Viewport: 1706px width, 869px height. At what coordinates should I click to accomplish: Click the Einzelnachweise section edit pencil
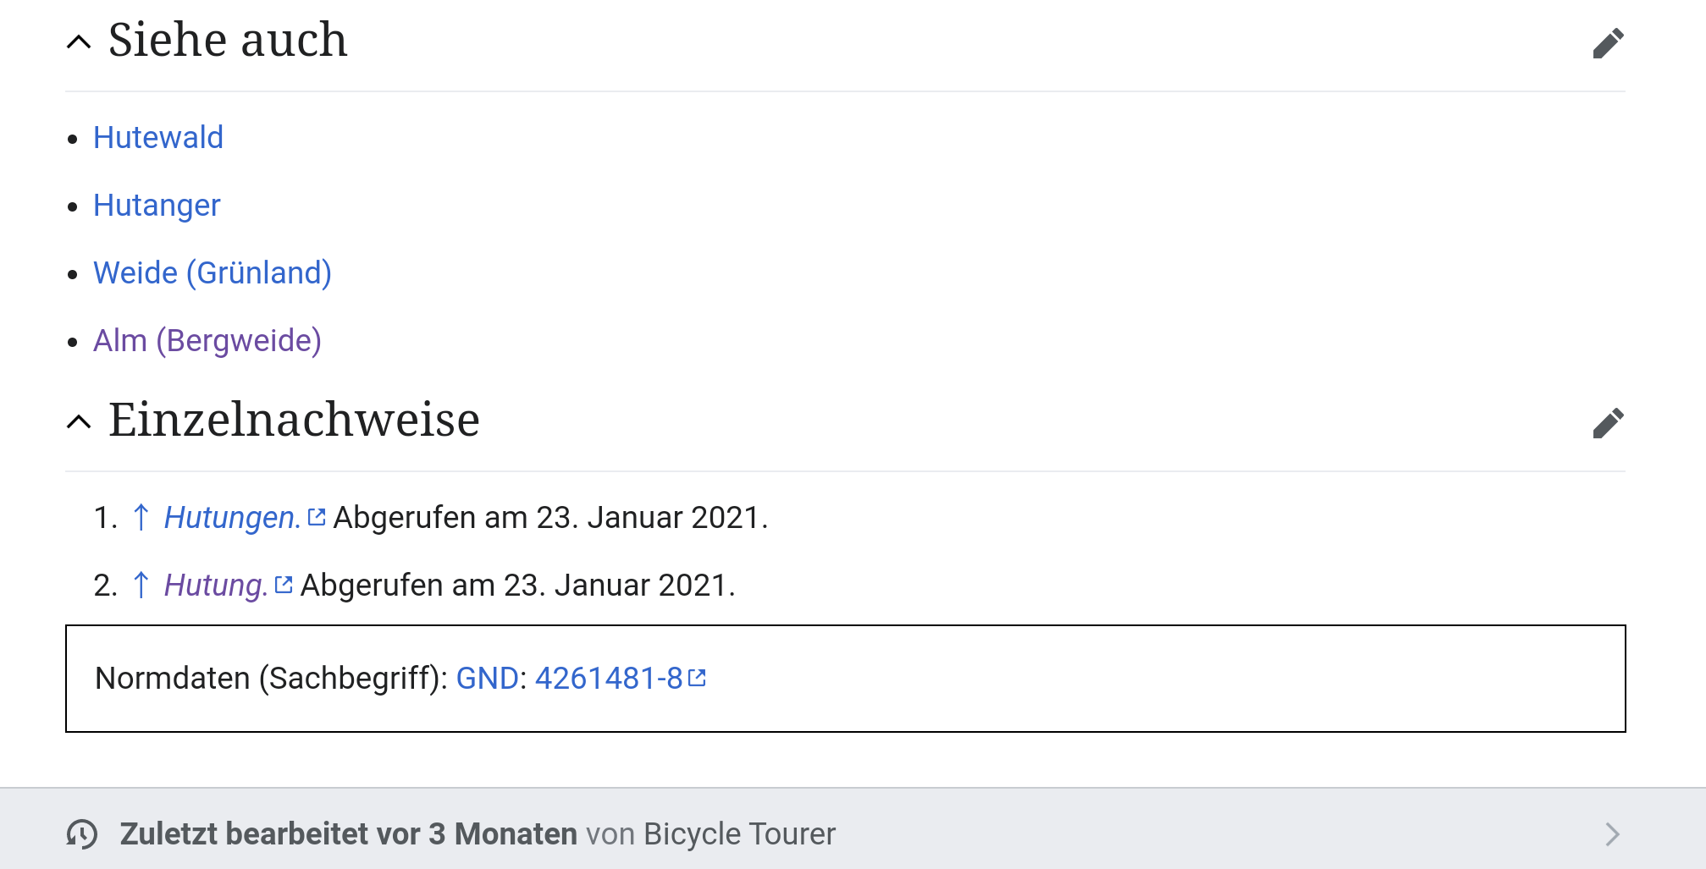coord(1608,423)
